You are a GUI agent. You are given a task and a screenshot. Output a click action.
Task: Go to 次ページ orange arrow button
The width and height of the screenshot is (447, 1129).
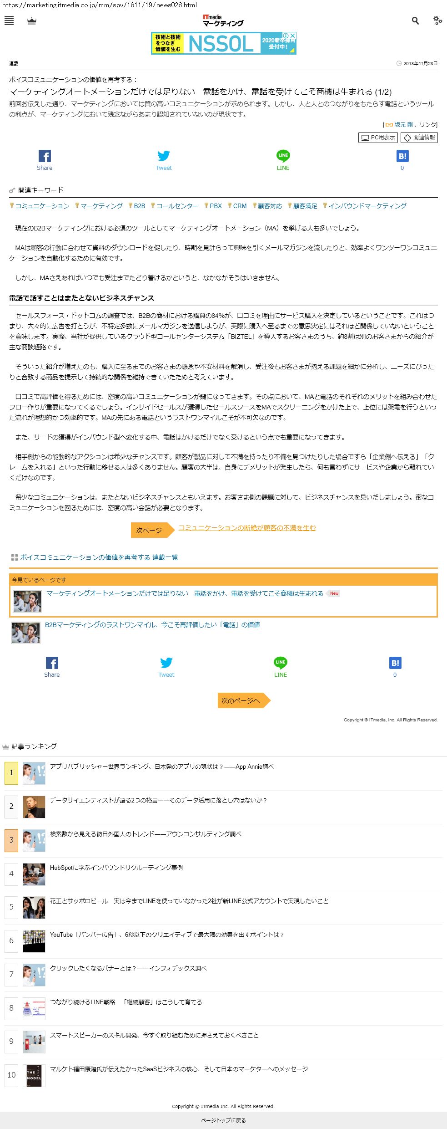[x=152, y=530]
